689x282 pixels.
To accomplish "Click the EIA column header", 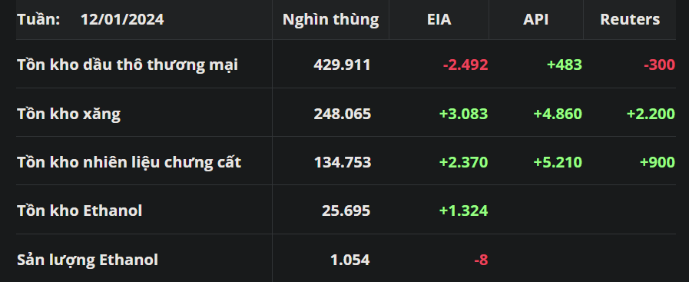I will point(439,20).
